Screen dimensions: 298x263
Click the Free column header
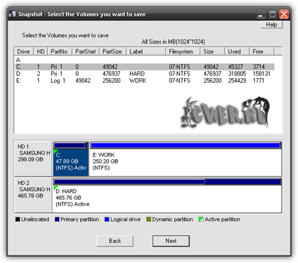pyautogui.click(x=261, y=52)
